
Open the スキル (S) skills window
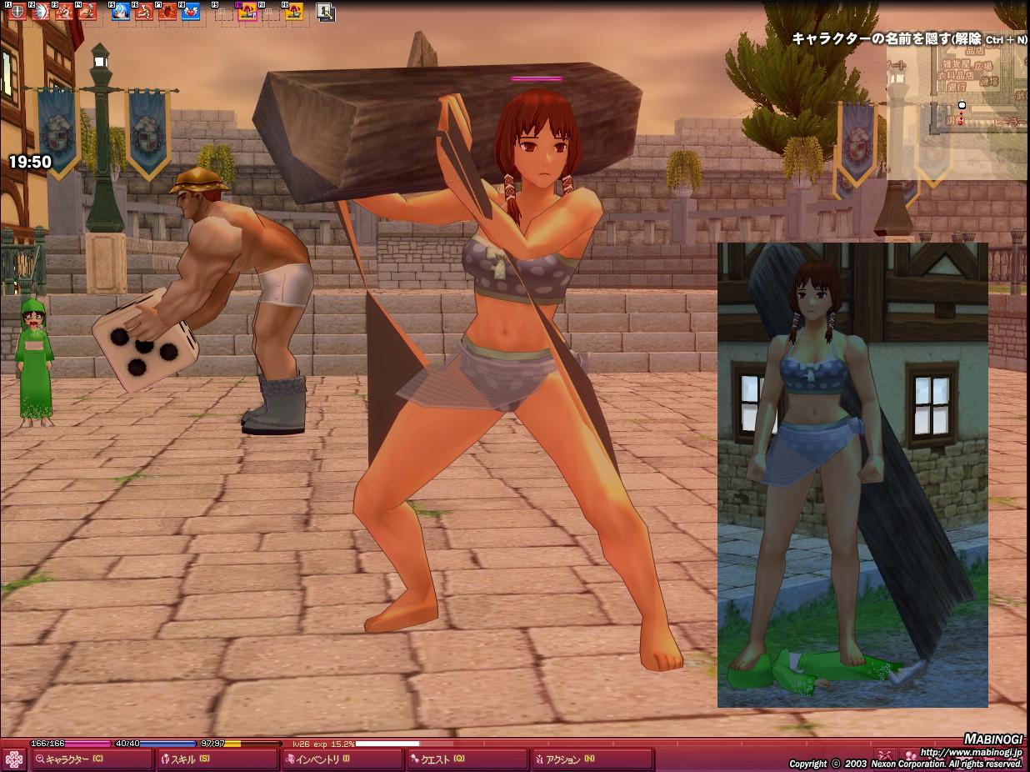[x=217, y=759]
